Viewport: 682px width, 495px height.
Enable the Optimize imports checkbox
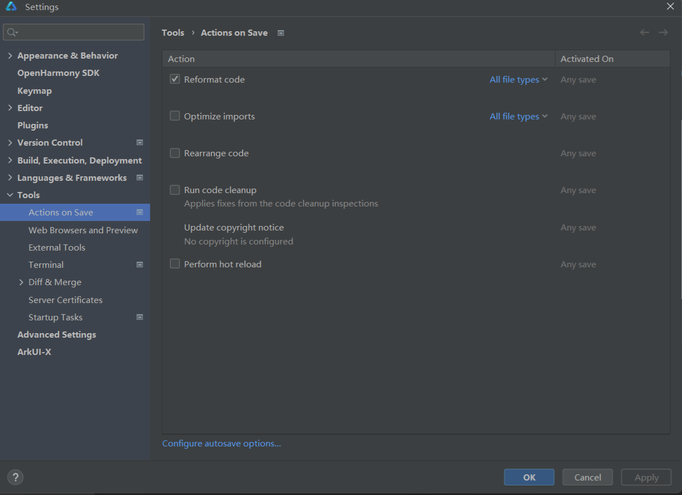[x=175, y=116]
